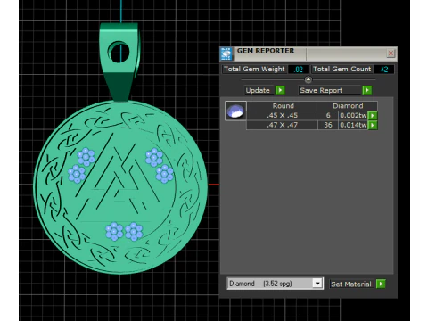The width and height of the screenshot is (428, 321).
Task: Click green arrow on the 0.002tw row
Action: (373, 115)
